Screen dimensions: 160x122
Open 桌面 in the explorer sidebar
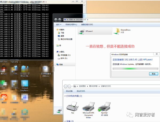pyautogui.click(x=61, y=36)
